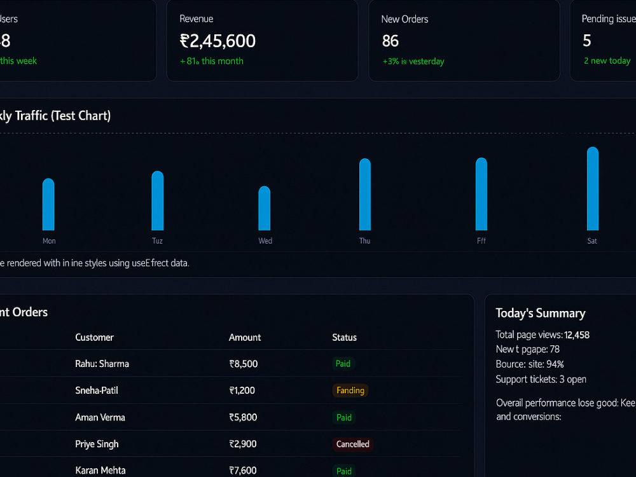
Task: Click the ₹2,900 amount cell
Action: click(x=242, y=444)
